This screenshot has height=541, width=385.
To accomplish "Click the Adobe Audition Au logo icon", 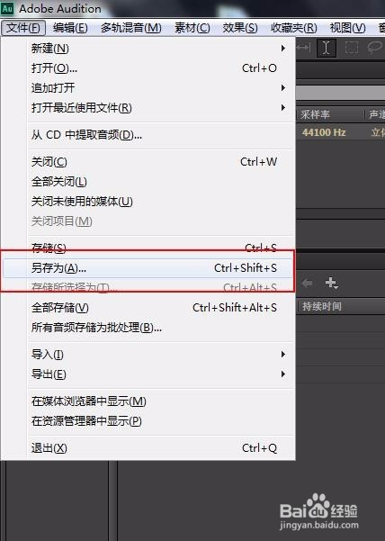I will click(7, 8).
